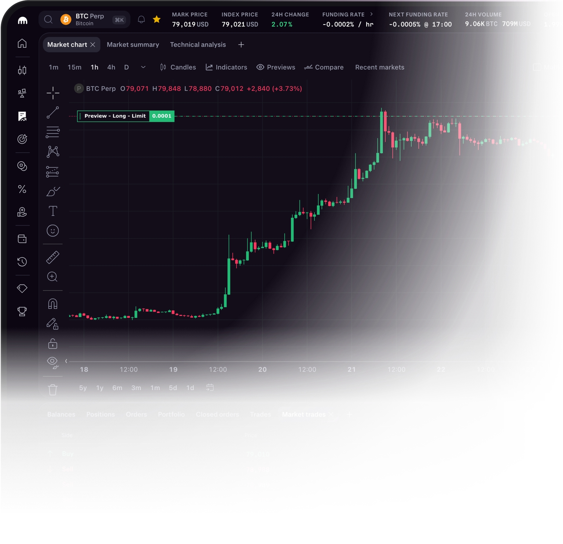Expand more timeframe intervals chevron
Viewport: 563px width, 544px height.
143,67
